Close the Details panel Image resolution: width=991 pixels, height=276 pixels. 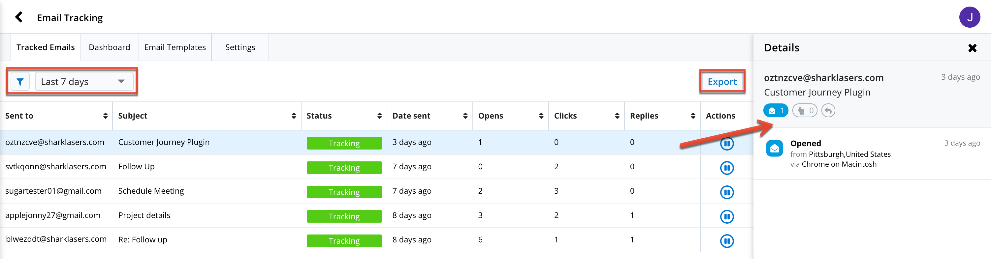tap(972, 48)
